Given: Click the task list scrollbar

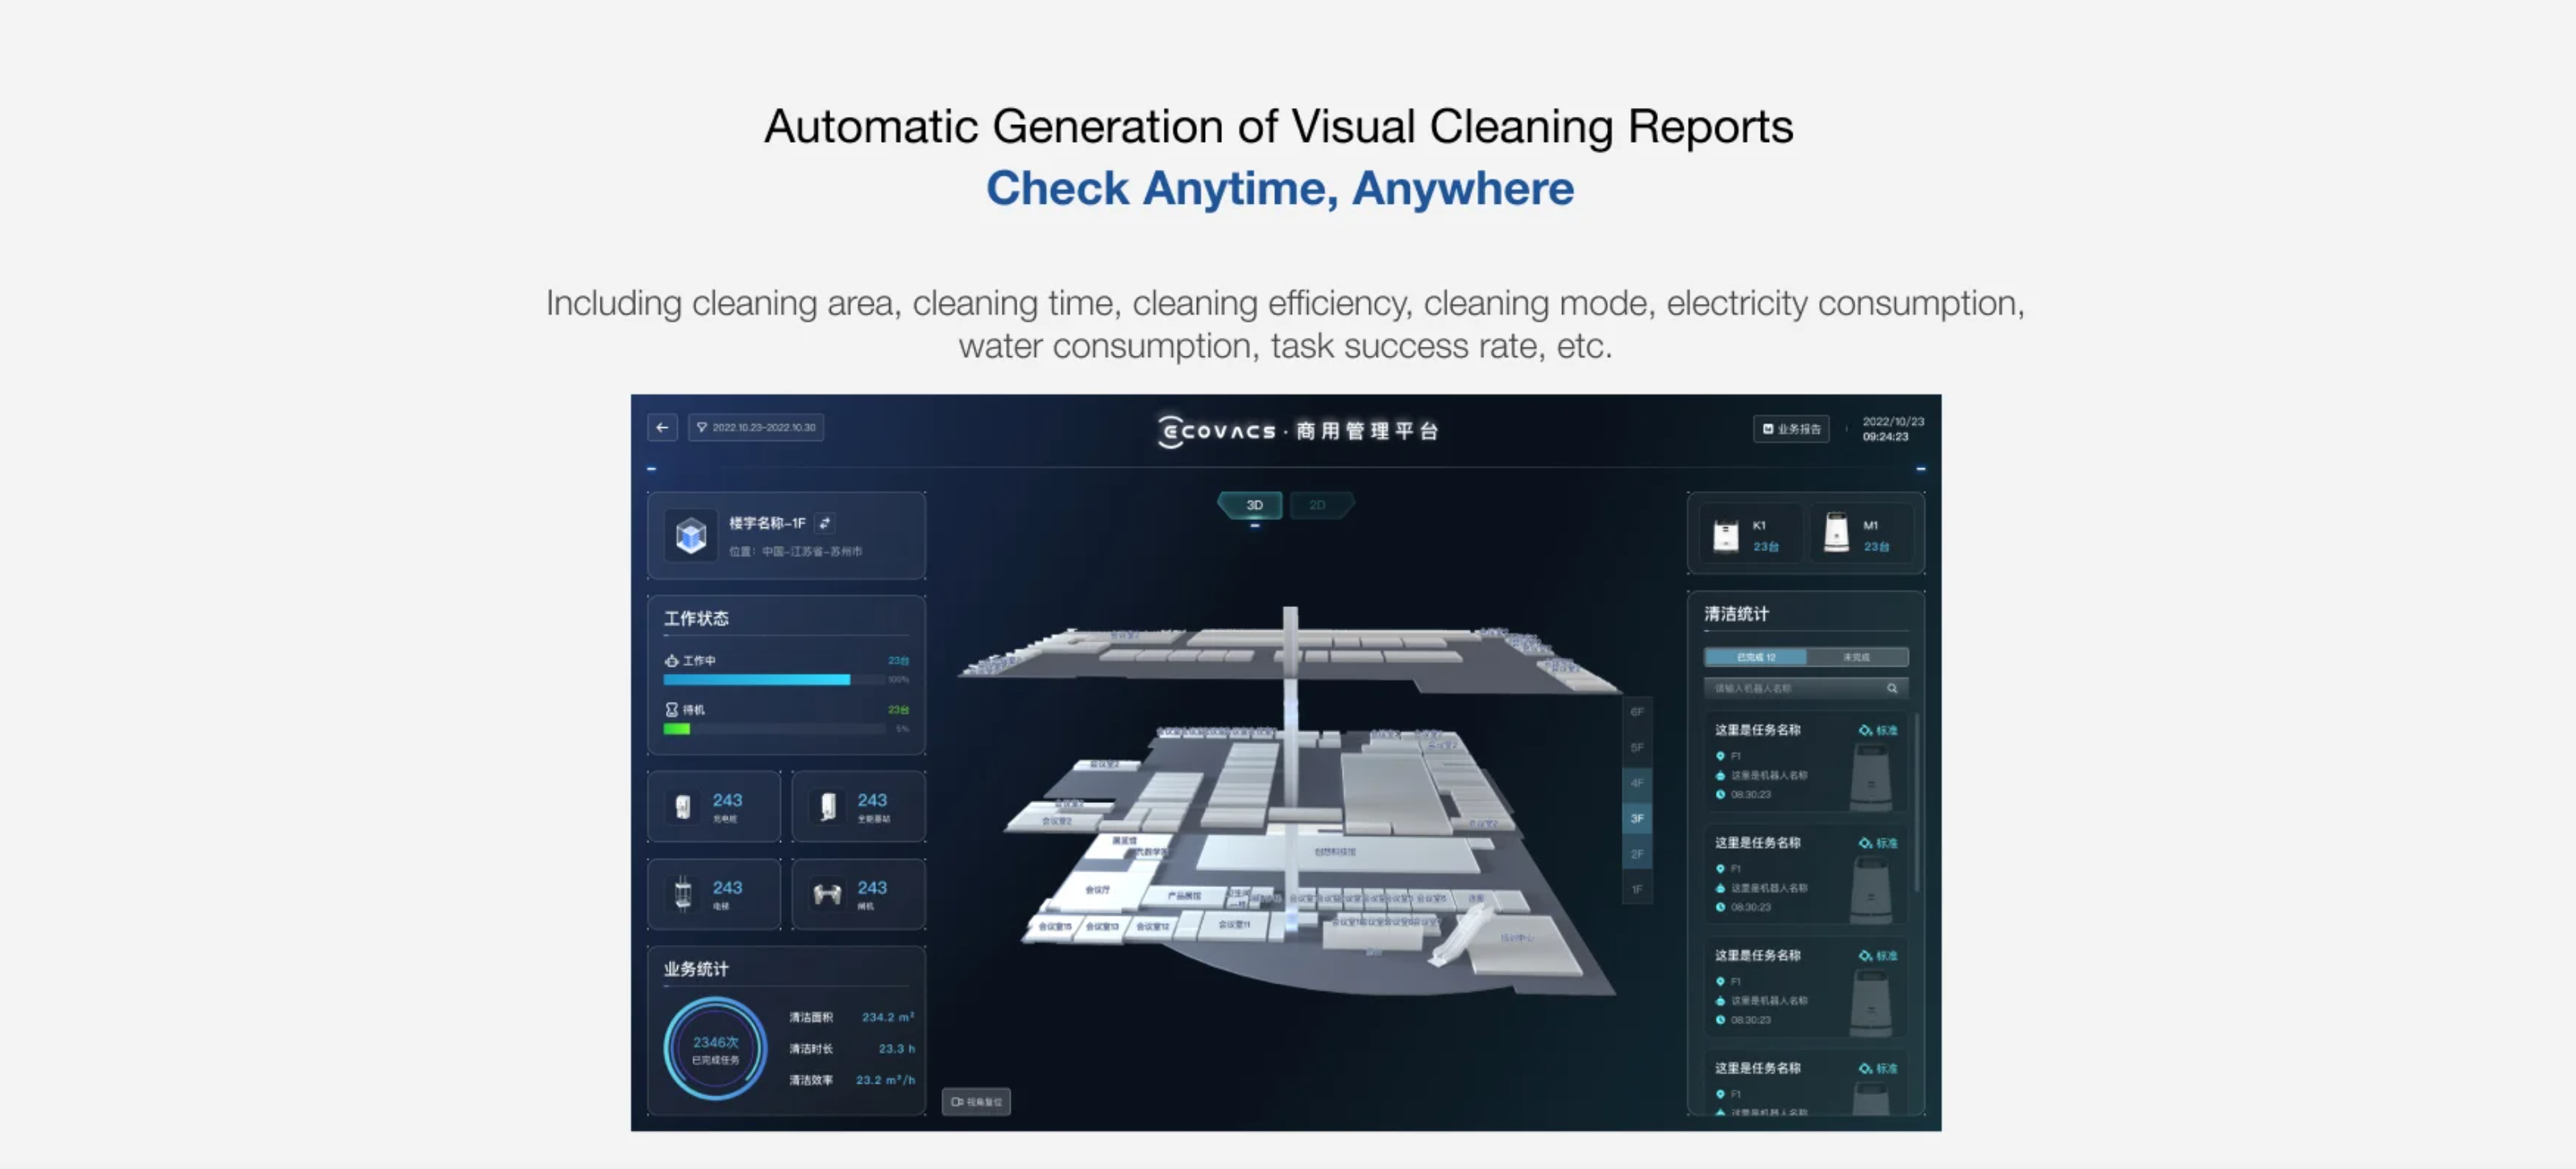Looking at the screenshot, I should (1916, 800).
